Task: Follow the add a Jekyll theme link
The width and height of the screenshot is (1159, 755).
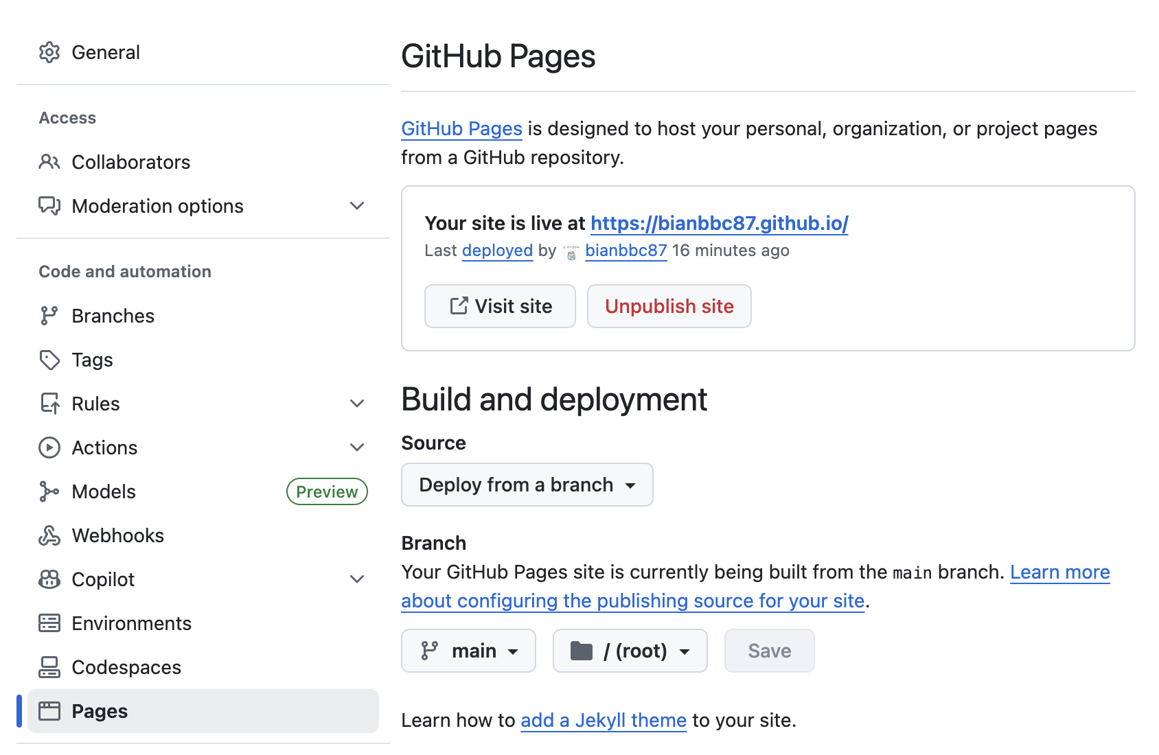Action: tap(603, 720)
